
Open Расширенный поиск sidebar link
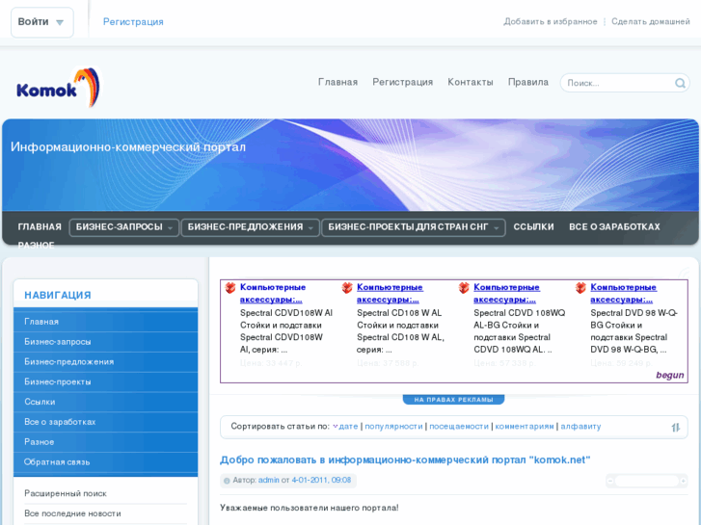66,494
